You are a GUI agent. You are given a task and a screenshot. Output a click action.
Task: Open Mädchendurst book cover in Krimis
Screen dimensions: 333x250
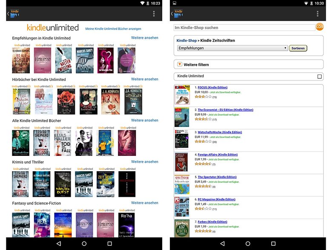pyautogui.click(x=63, y=184)
